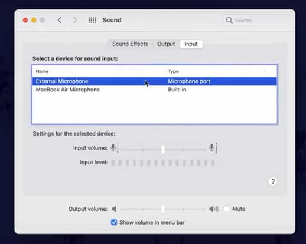306x244 pixels.
Task: Uncheck Show volume in menu bar
Action: click(114, 222)
